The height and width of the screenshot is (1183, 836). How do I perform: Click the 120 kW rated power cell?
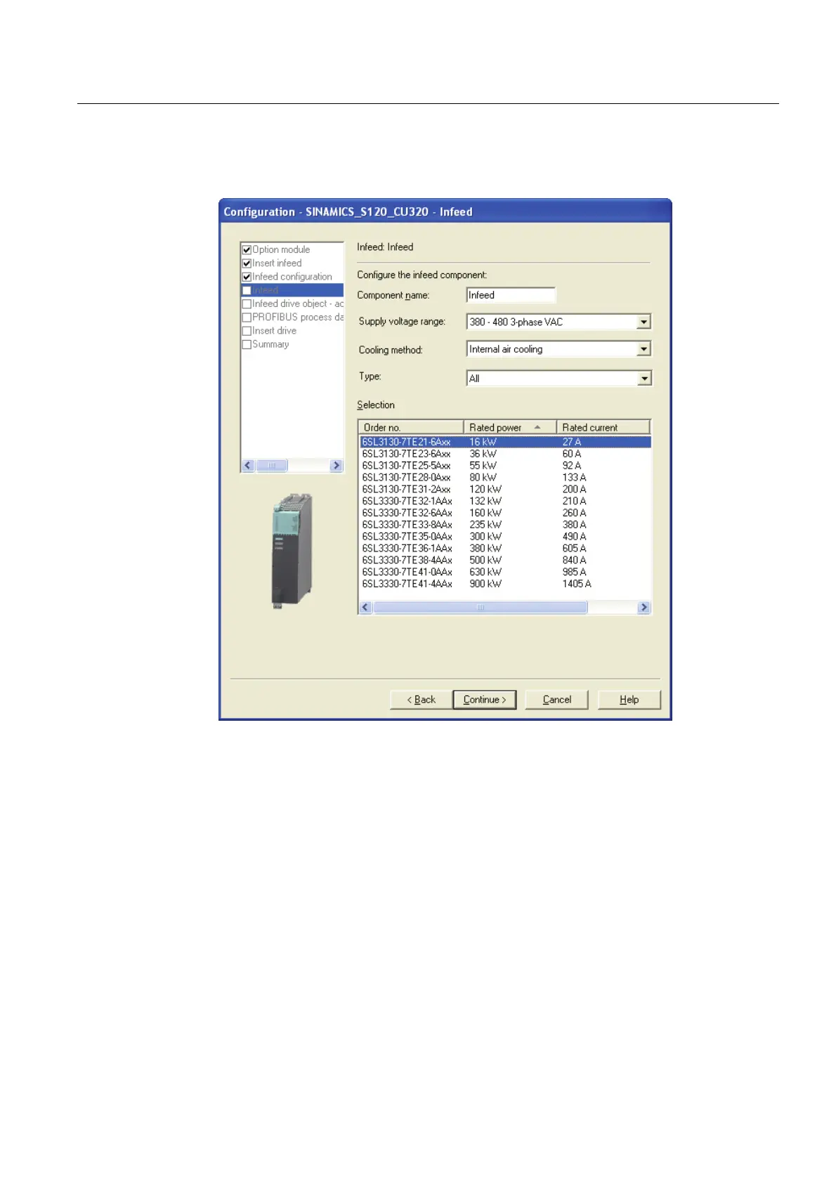click(x=485, y=490)
